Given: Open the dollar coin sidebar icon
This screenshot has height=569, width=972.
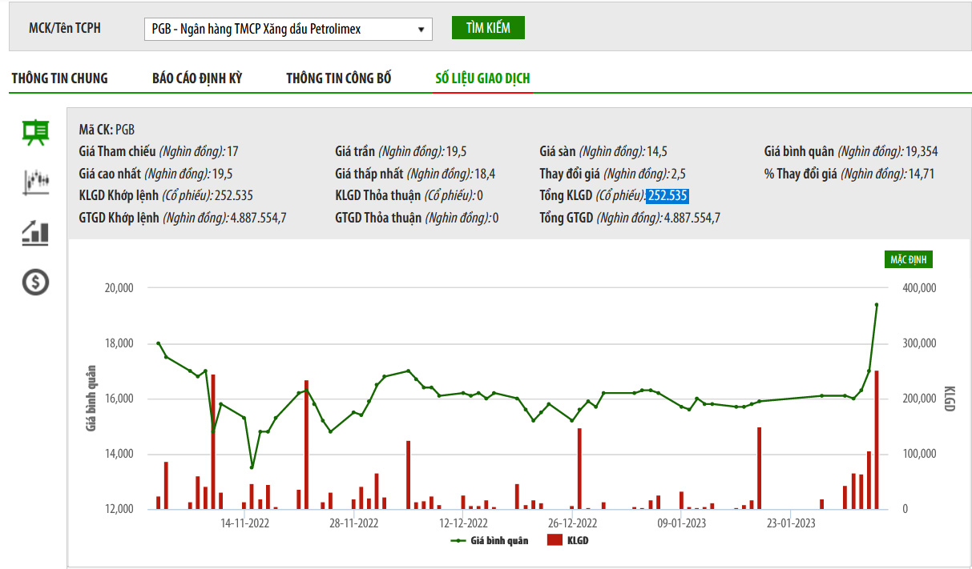Looking at the screenshot, I should click(x=35, y=282).
